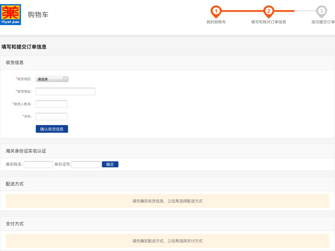Image resolution: width=335 pixels, height=251 pixels.
Task: Open the 收货地区 region dropdown
Action: [x=52, y=79]
